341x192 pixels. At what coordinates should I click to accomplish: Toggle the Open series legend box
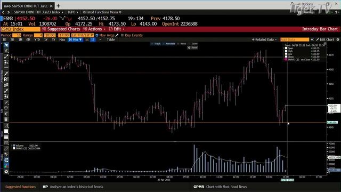(x=286, y=48)
